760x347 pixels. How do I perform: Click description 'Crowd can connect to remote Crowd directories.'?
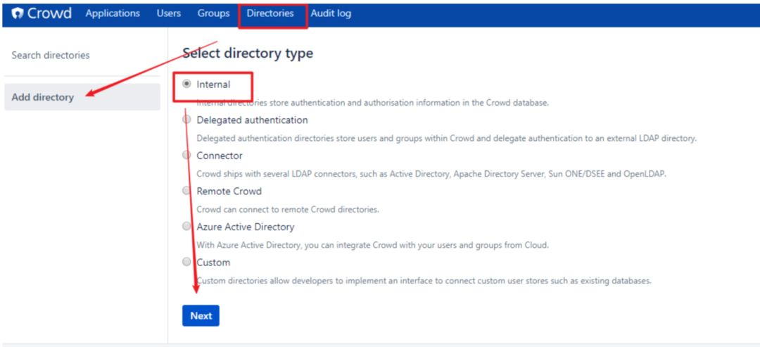tap(287, 210)
